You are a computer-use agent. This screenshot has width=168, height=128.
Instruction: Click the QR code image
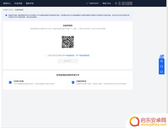tap(68, 42)
